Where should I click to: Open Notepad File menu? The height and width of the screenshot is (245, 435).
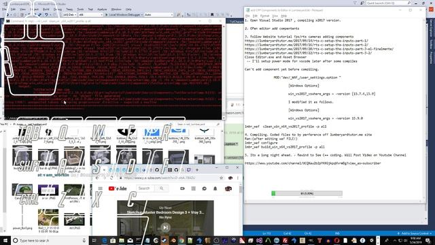pyautogui.click(x=247, y=16)
